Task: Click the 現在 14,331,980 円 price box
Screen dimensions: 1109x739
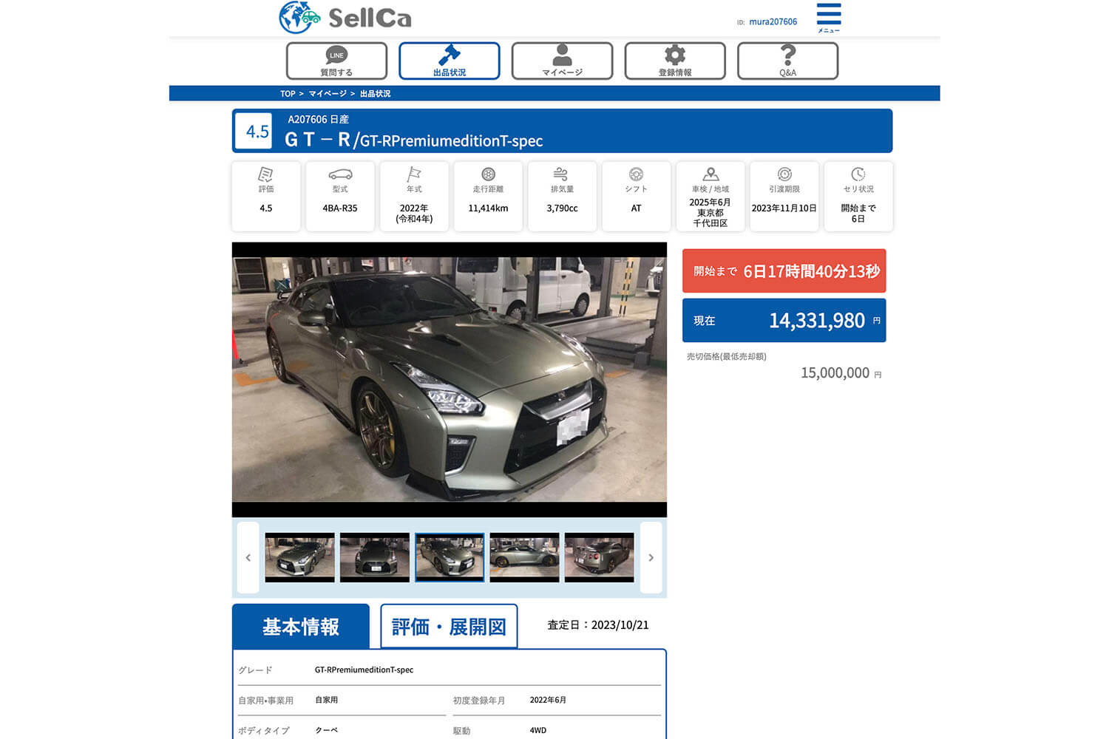Action: coord(784,320)
